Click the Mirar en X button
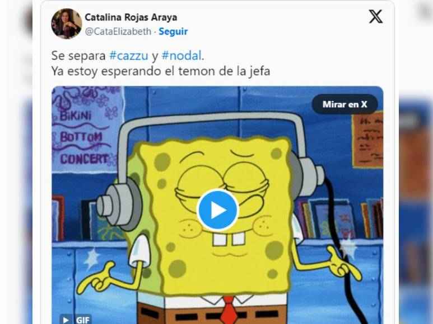The width and height of the screenshot is (433, 324). (x=344, y=104)
